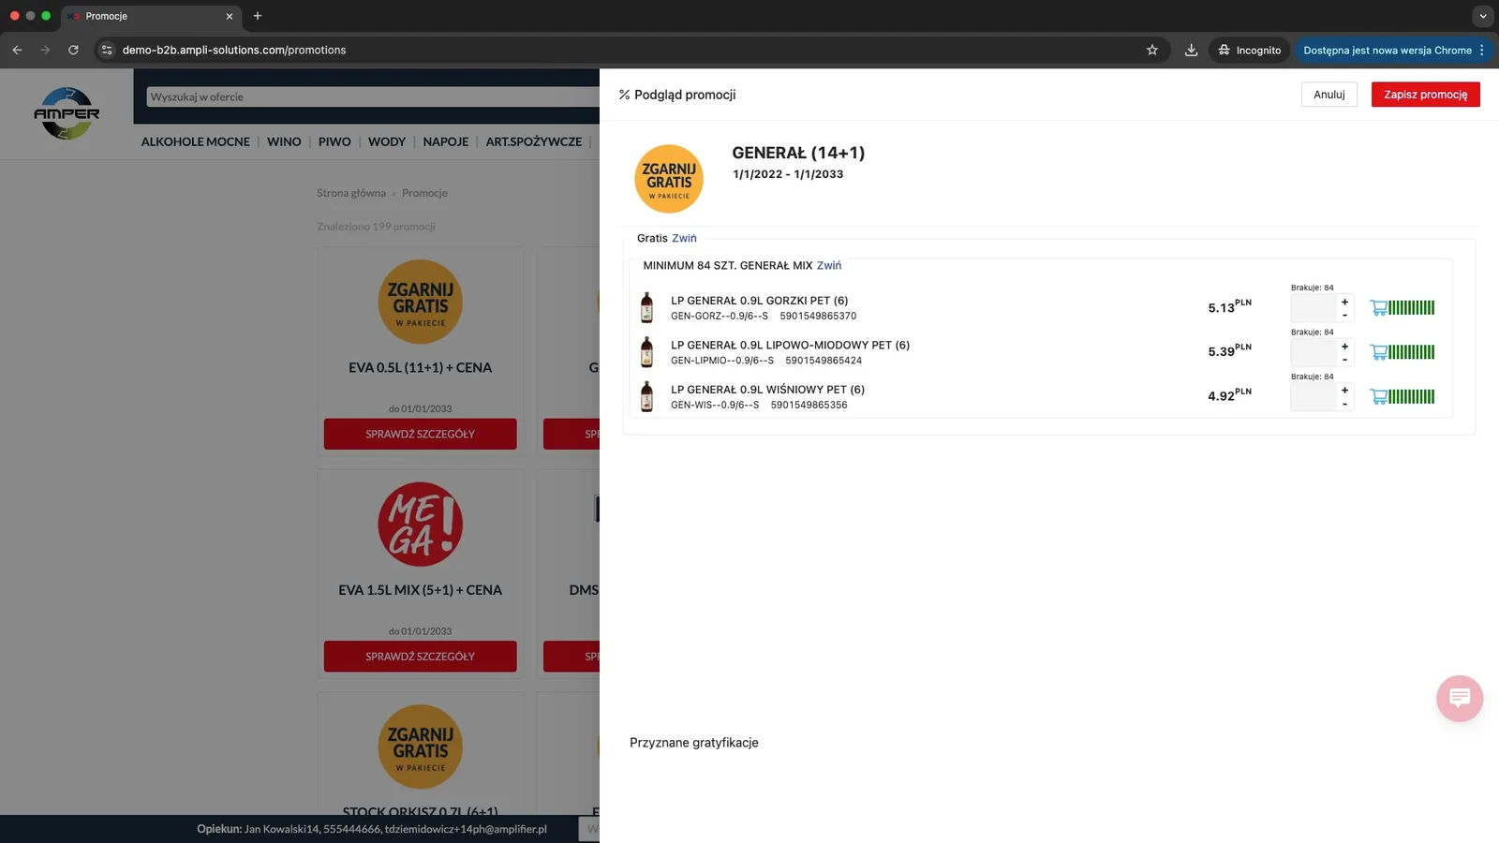Viewport: 1499px width, 843px height.
Task: Reload the page in Chrome
Action: coord(73,50)
